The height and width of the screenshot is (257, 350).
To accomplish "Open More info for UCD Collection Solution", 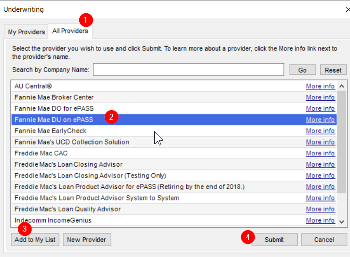I will (320, 142).
